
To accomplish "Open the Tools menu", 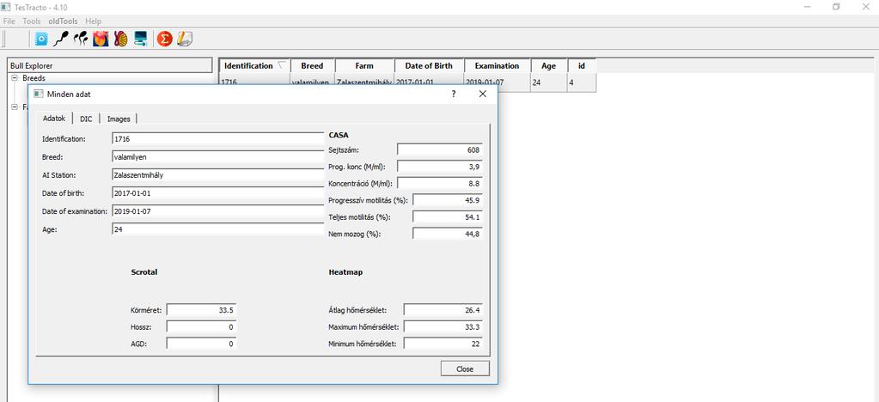I will coord(32,21).
